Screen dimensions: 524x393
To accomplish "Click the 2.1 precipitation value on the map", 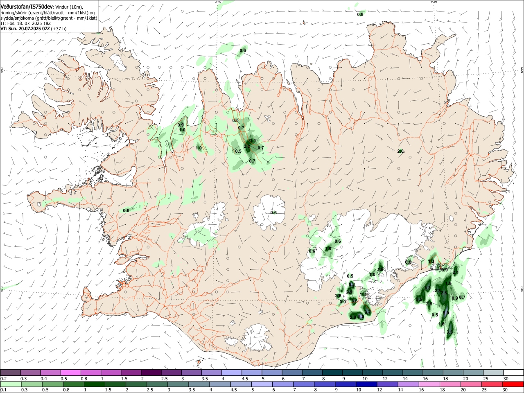I will [456, 272].
